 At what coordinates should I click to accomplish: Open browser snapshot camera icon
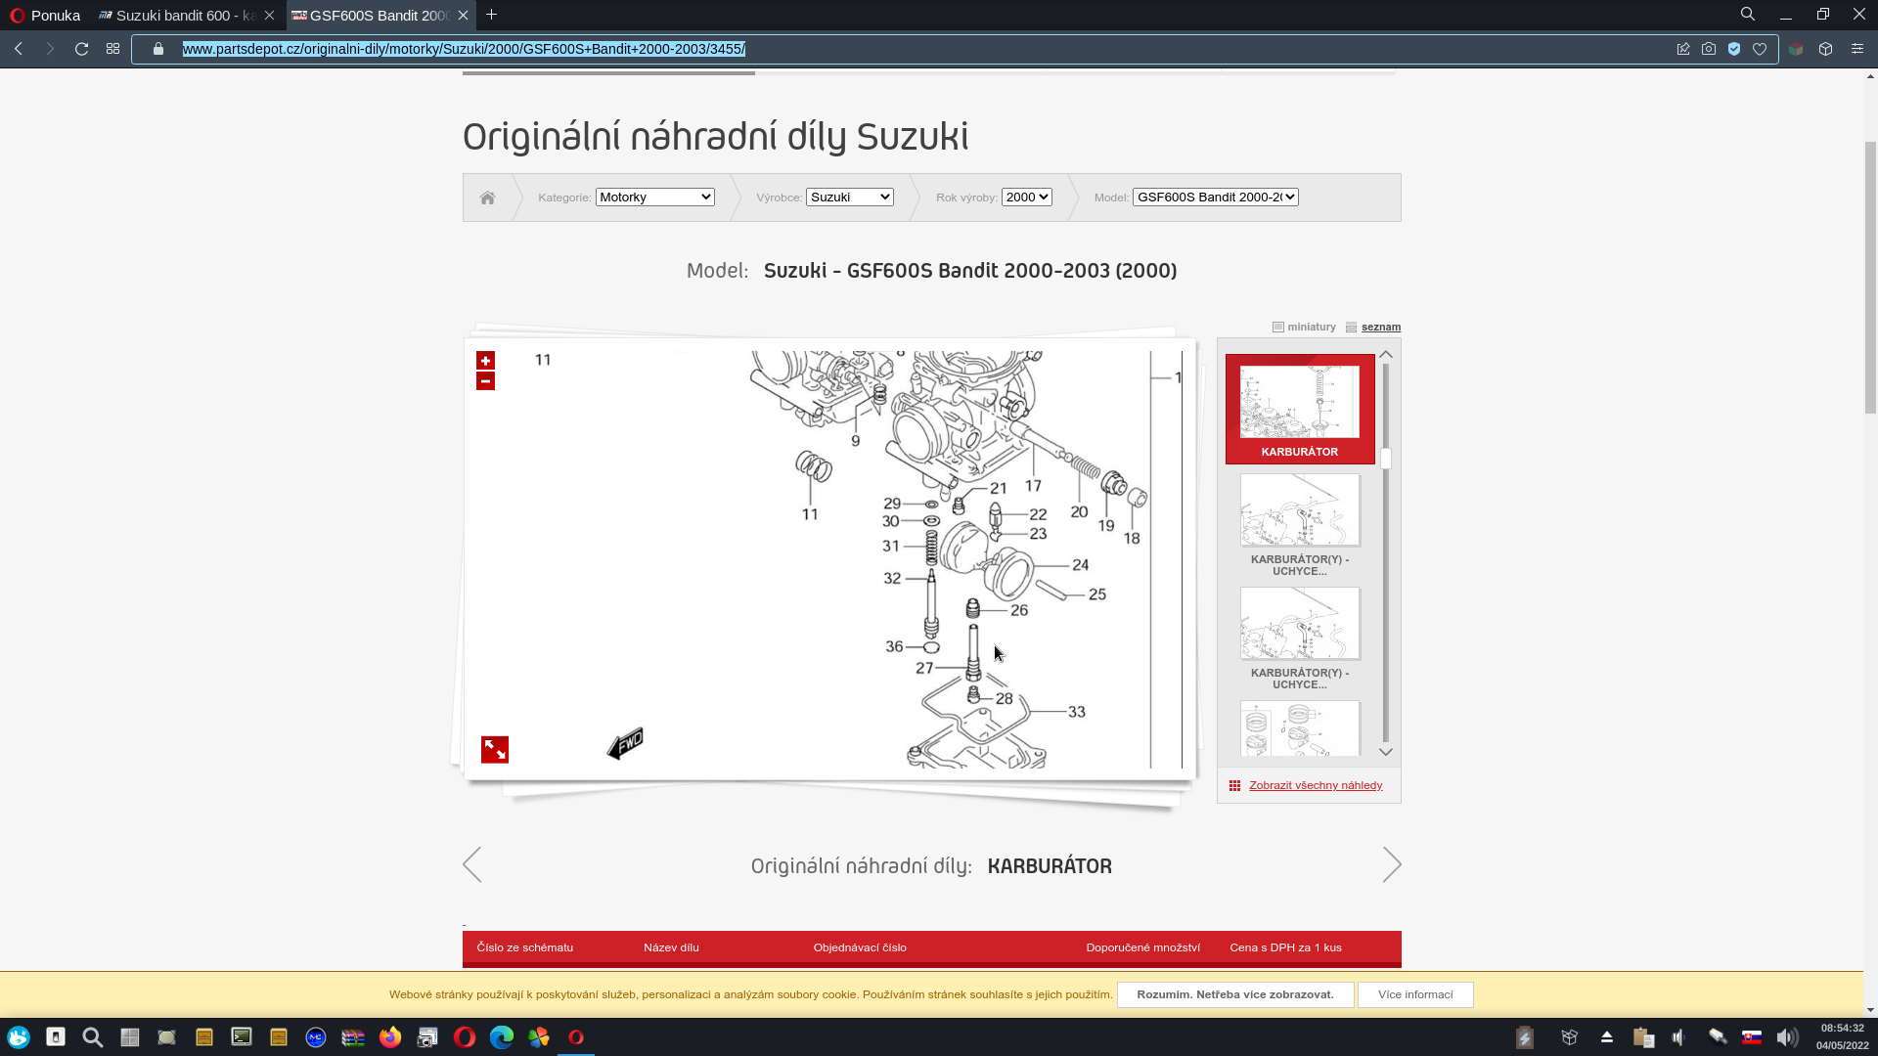[x=1709, y=49]
